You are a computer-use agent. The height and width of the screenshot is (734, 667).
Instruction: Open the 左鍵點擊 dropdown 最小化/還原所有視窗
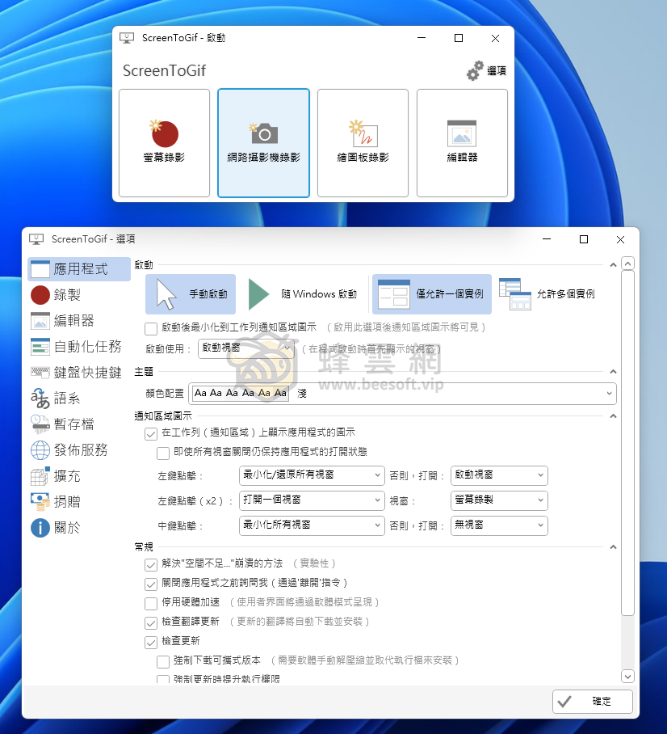312,475
